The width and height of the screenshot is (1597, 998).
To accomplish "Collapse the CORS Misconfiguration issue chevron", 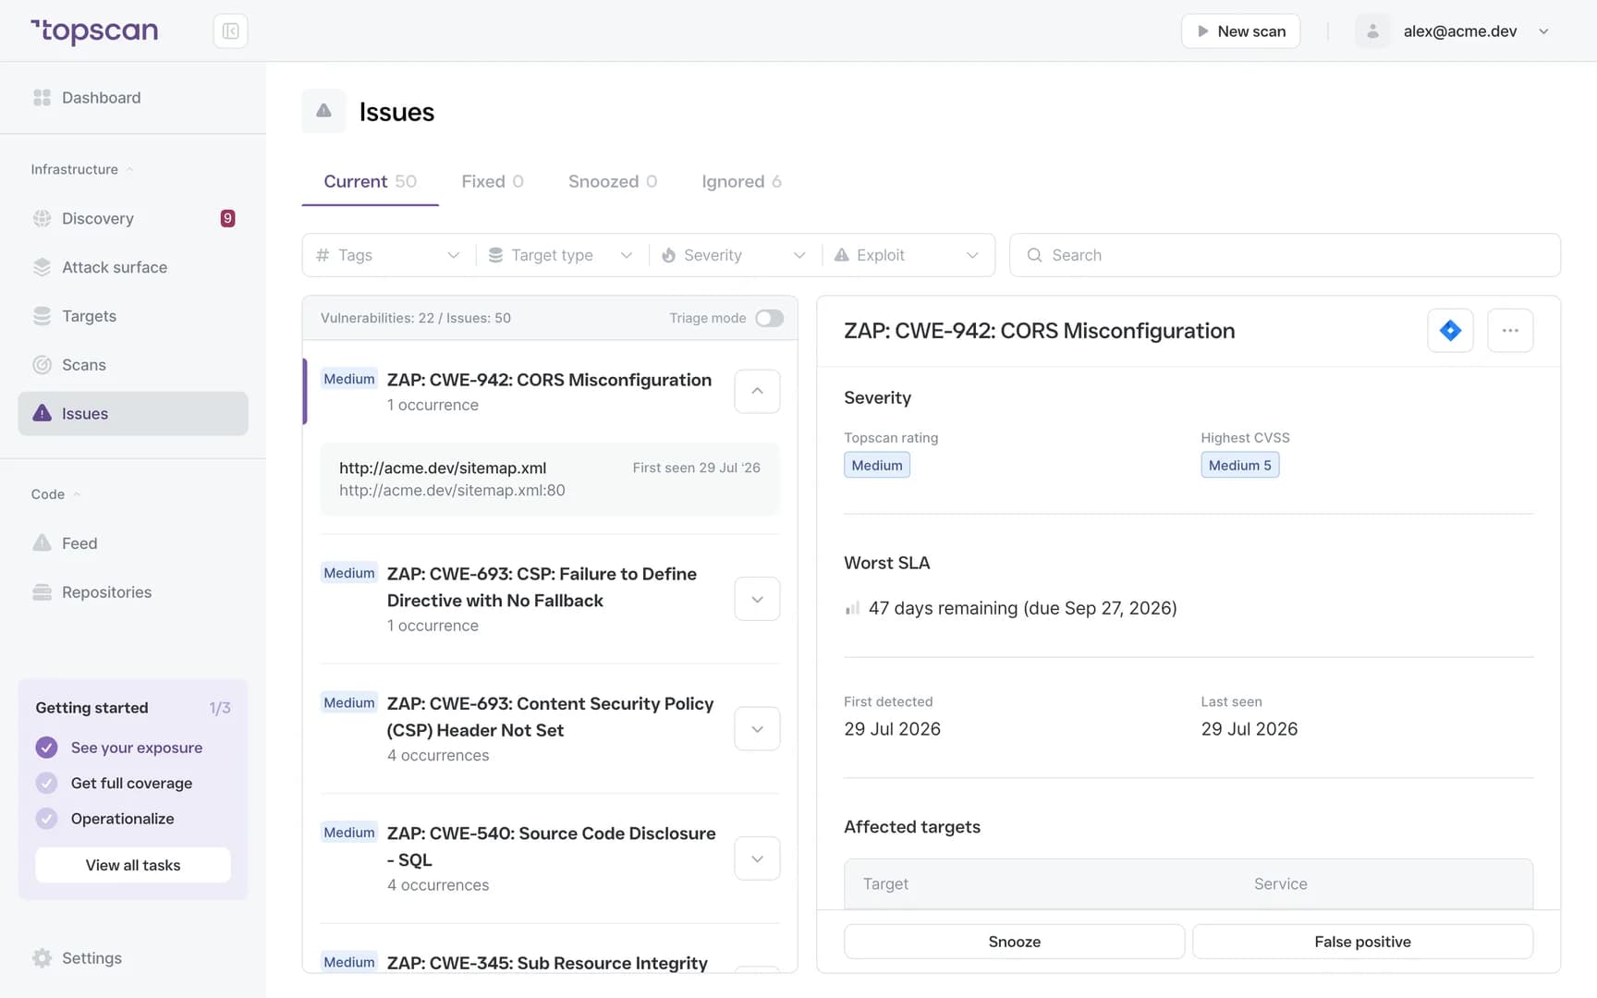I will click(757, 392).
